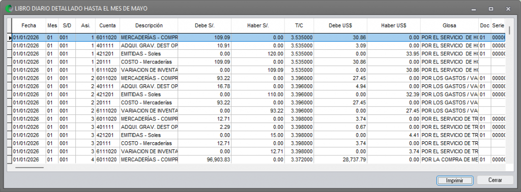Click Haber S/. cell with 15.00
Viewport: 521px width, 192px height.
click(258, 135)
